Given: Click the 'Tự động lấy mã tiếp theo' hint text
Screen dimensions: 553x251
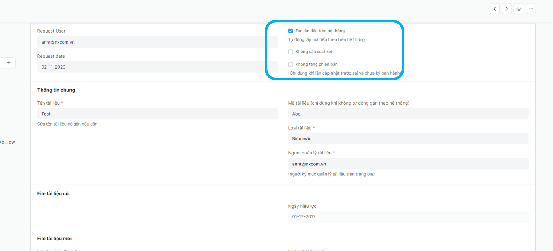Looking at the screenshot, I should (326, 40).
